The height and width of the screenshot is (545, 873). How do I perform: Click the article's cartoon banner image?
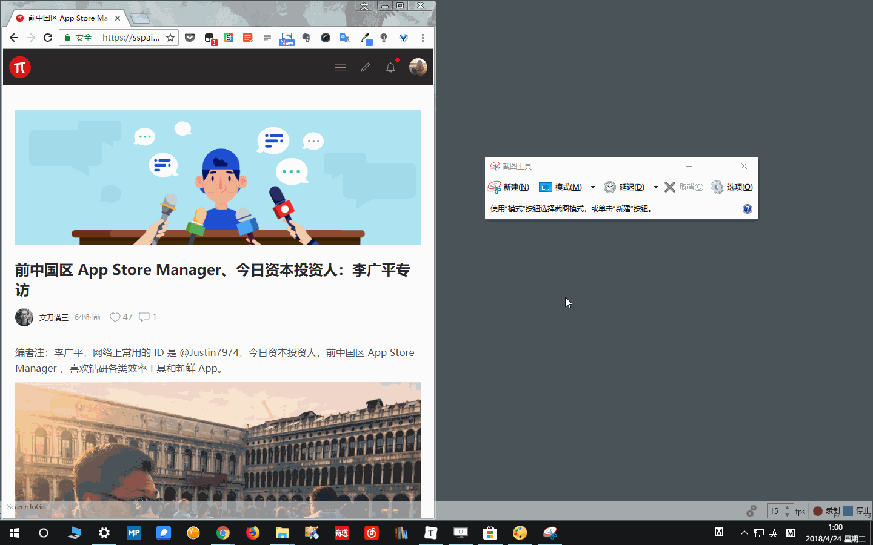coord(218,177)
